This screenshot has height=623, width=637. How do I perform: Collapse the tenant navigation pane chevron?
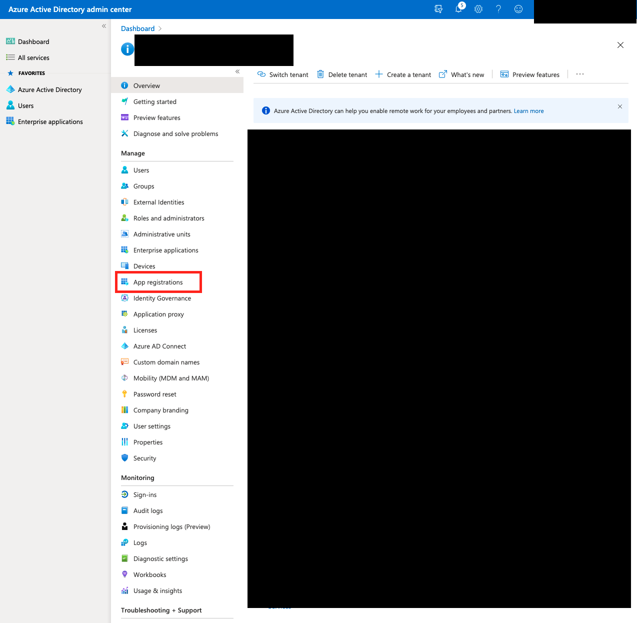tap(237, 71)
